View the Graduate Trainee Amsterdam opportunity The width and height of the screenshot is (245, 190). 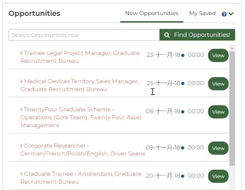[x=218, y=176]
